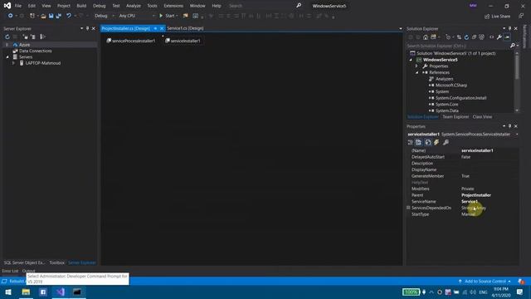Expand the Properties node in Solution Explorer
The height and width of the screenshot is (299, 531).
point(417,66)
